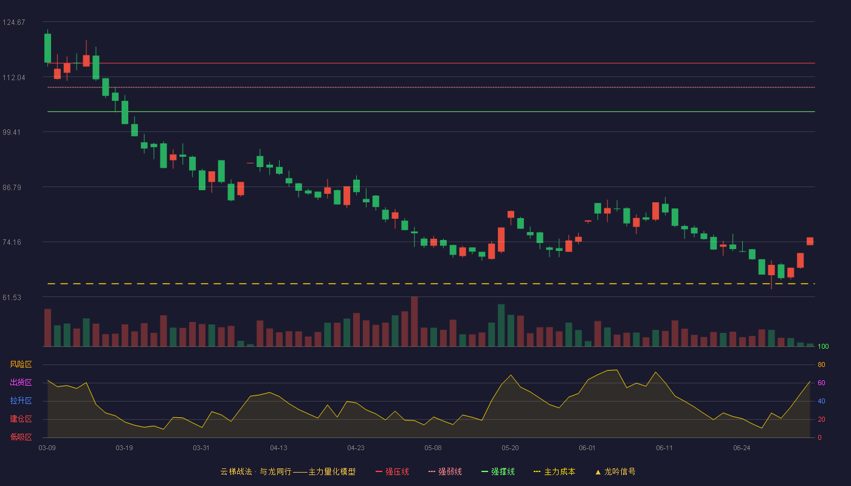The image size is (851, 486).
Task: Click the green 100 indicator scale value
Action: (x=823, y=347)
